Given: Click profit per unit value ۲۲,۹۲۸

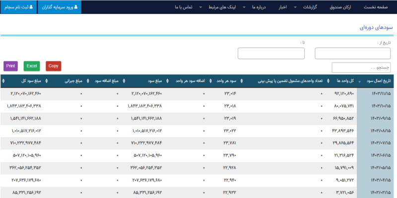Looking at the screenshot, I should (x=230, y=168).
